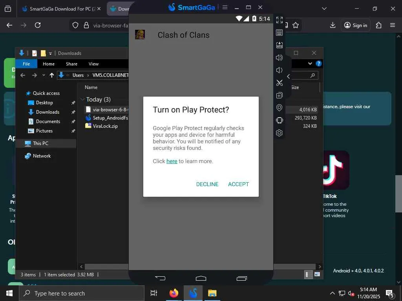
Task: Open Firefox downloads panel
Action: [x=333, y=25]
